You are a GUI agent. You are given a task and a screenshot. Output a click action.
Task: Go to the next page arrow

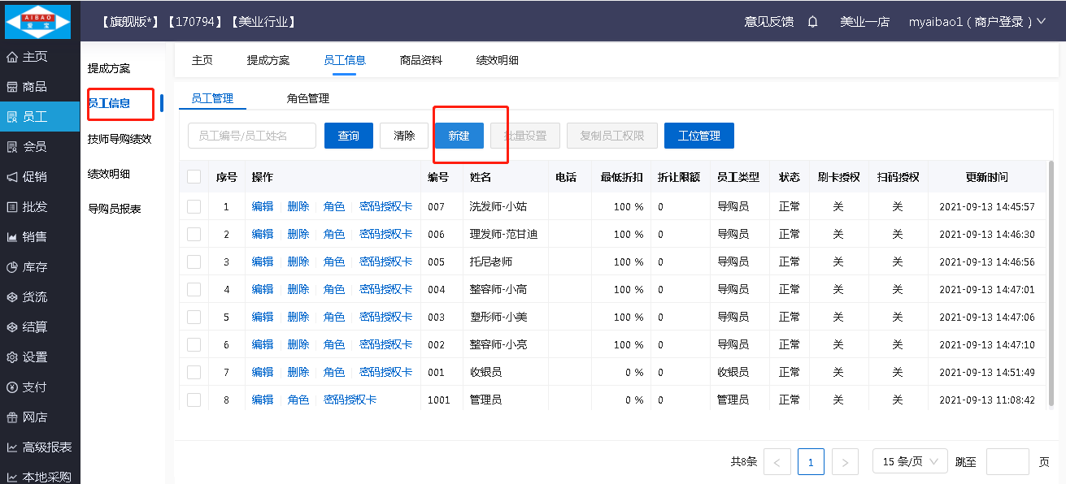tap(845, 462)
